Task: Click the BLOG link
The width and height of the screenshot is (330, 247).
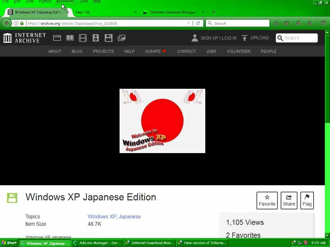Action: coord(77,51)
